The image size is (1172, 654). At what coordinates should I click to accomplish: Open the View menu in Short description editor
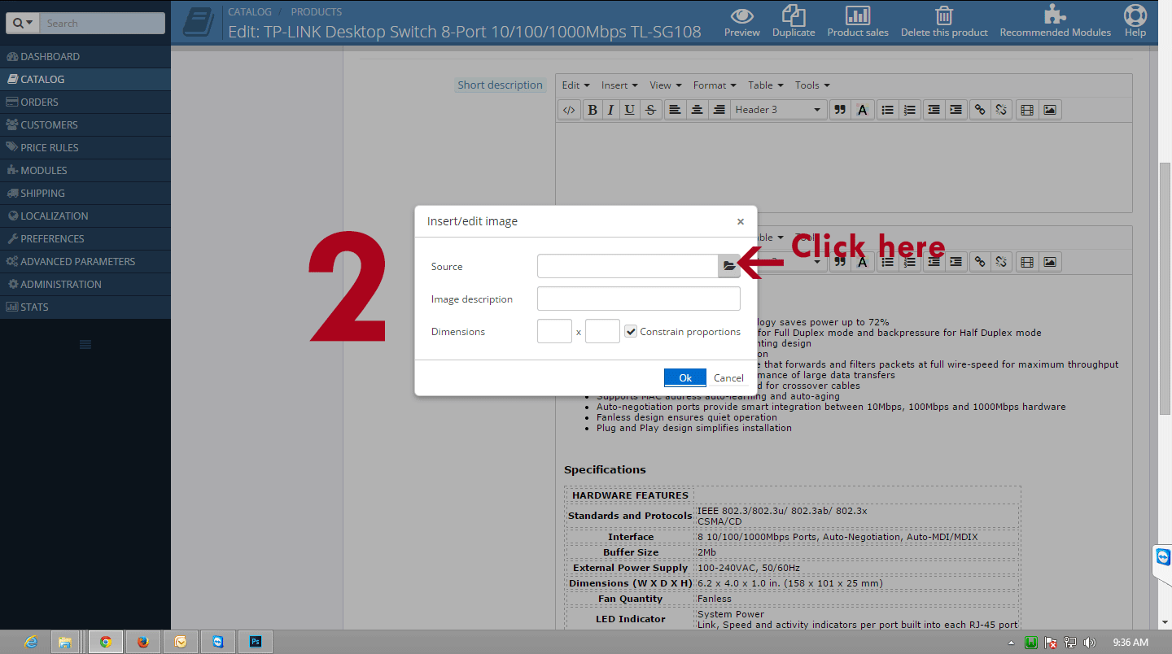[665, 85]
